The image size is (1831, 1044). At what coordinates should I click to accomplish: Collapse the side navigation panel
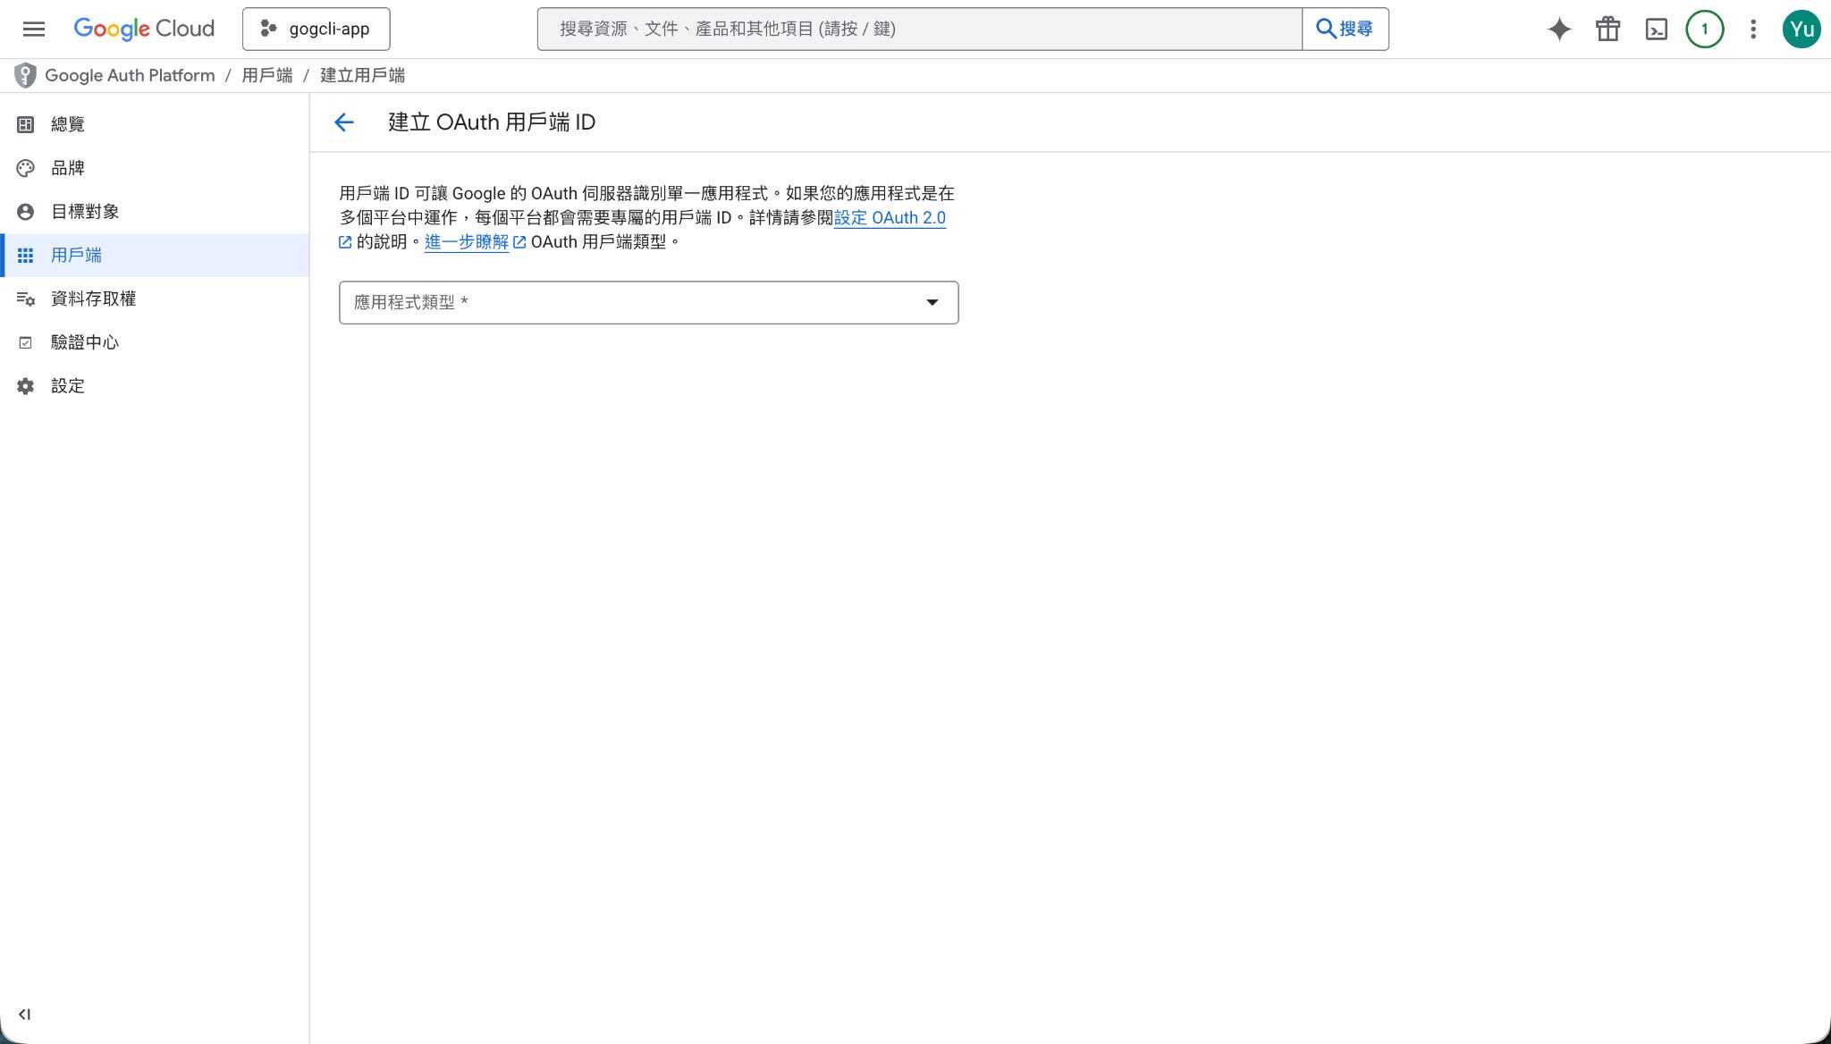click(24, 1014)
